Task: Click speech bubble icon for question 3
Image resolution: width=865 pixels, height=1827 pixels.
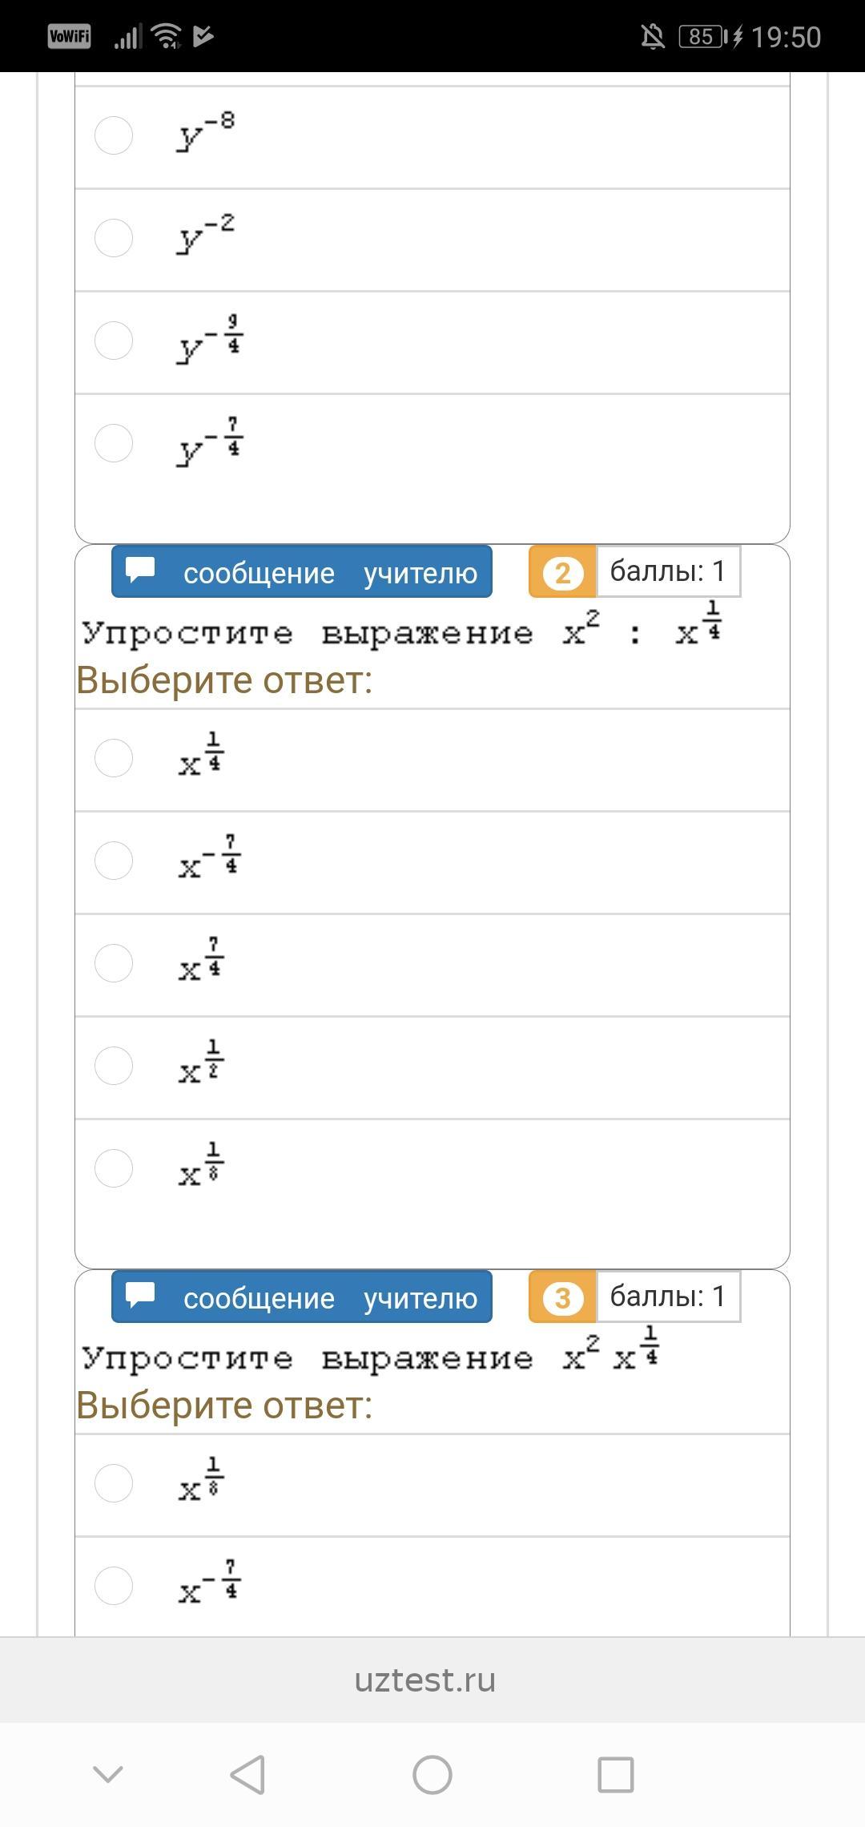Action: coord(141,1296)
